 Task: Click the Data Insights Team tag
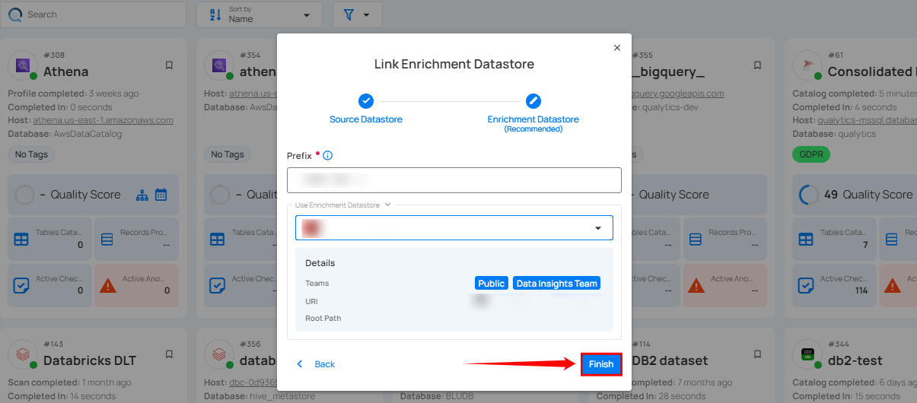coord(556,284)
